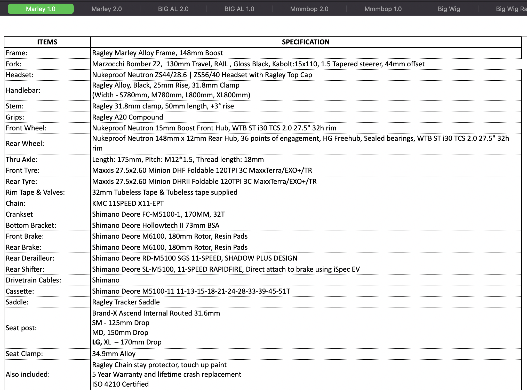527x392 pixels.
Task: Select the ITEMS header cell
Action: [x=47, y=42]
